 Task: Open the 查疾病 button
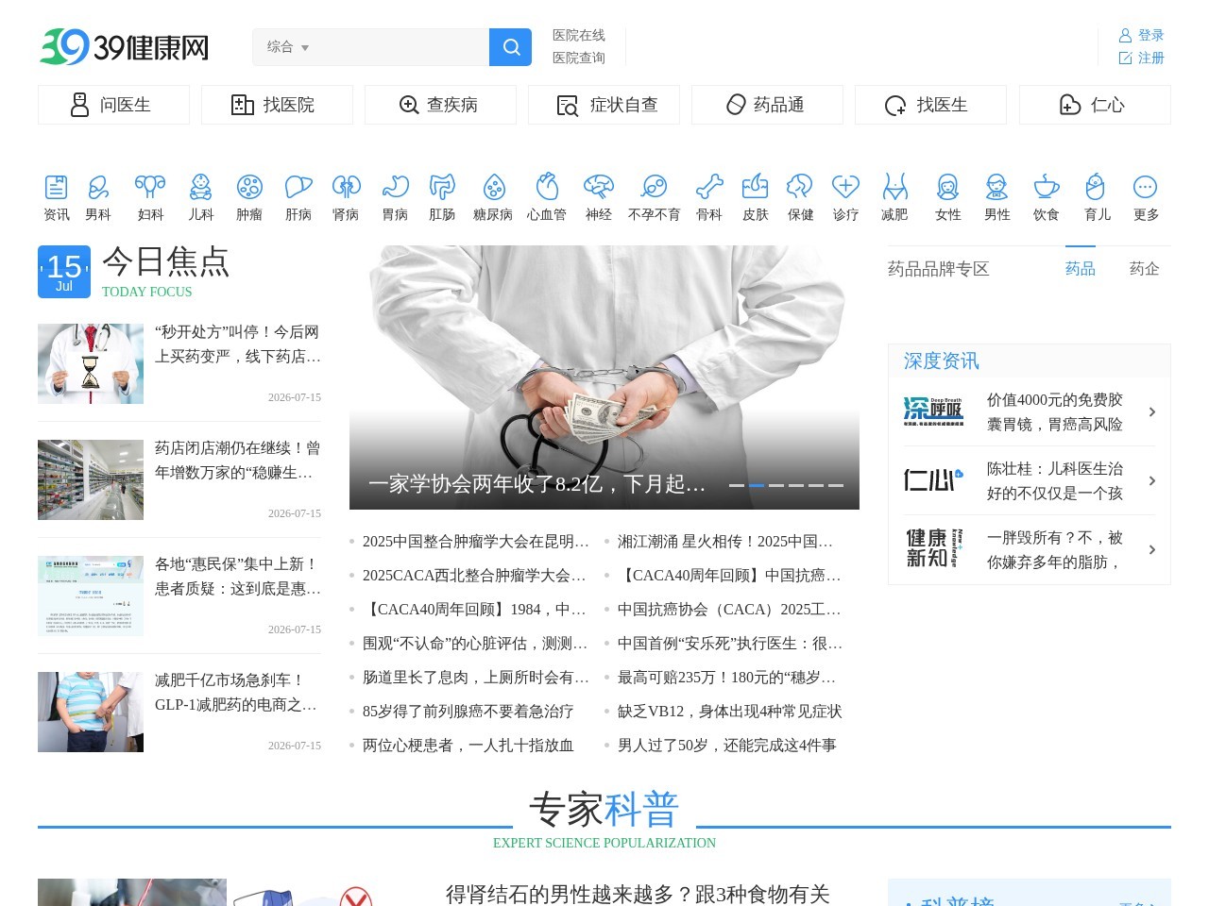[440, 105]
